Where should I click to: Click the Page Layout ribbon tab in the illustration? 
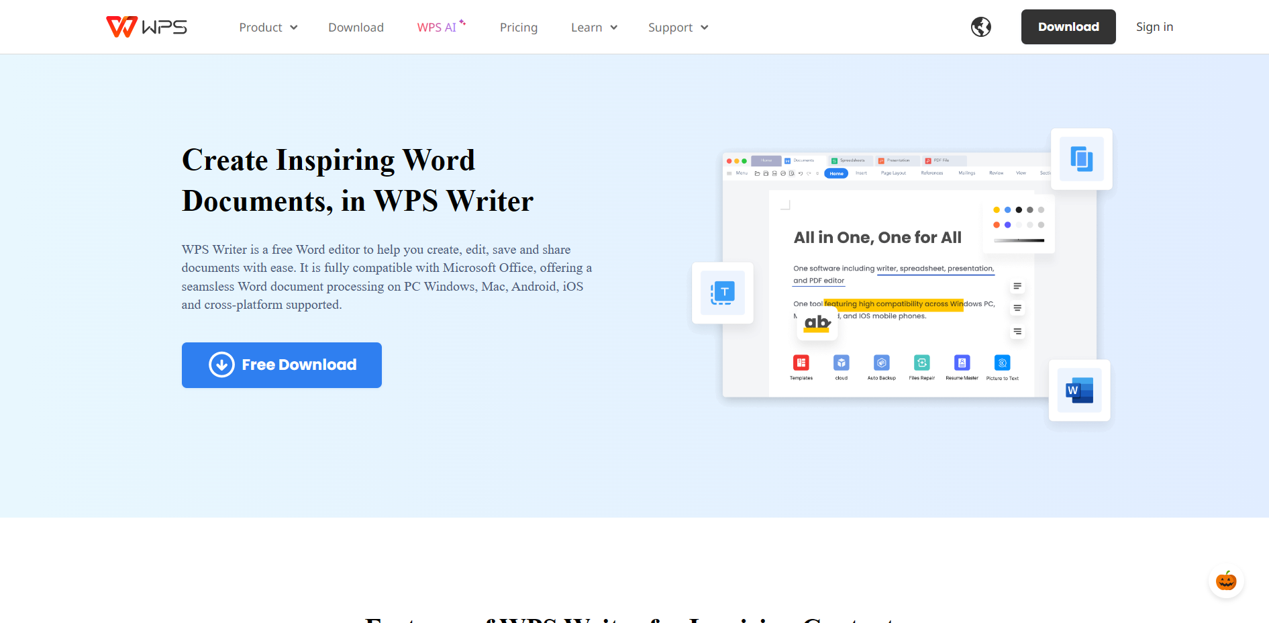[x=893, y=173]
